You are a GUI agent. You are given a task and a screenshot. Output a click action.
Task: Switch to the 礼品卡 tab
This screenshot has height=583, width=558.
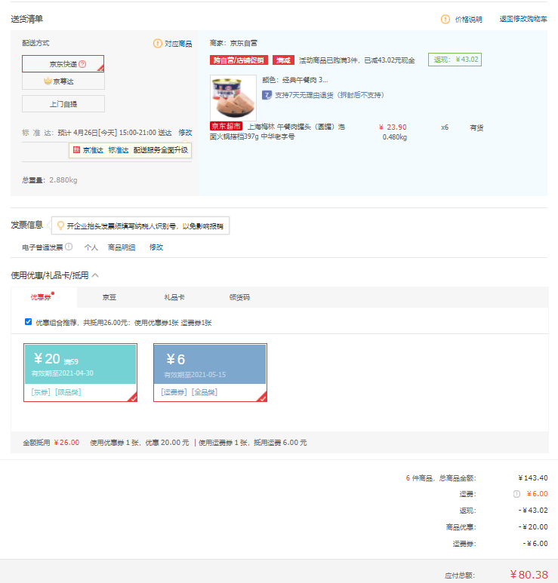coord(174,297)
